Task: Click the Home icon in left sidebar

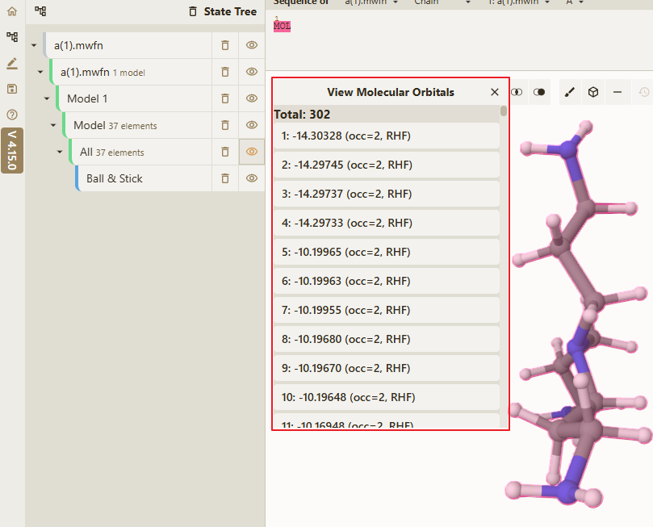Action: click(12, 11)
